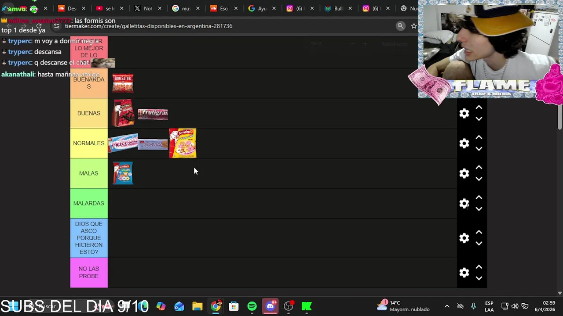The image size is (563, 316).
Task: Select the red cookie package in BUENAS
Action: pyautogui.click(x=123, y=113)
